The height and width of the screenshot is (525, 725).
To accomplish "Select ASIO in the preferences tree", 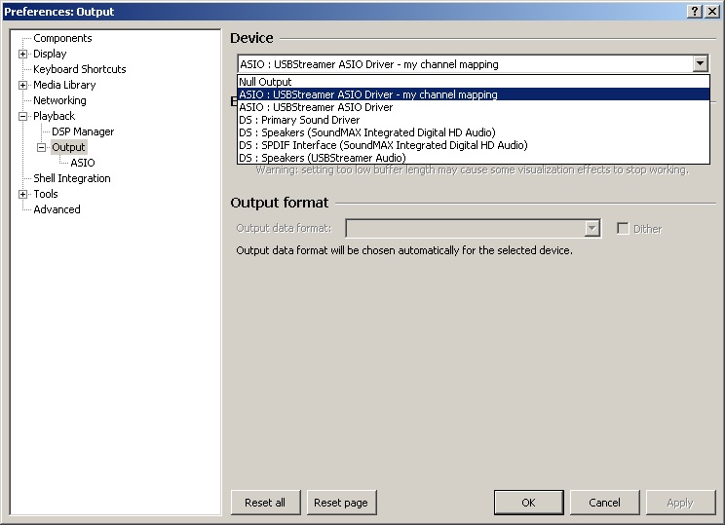I will (x=83, y=163).
